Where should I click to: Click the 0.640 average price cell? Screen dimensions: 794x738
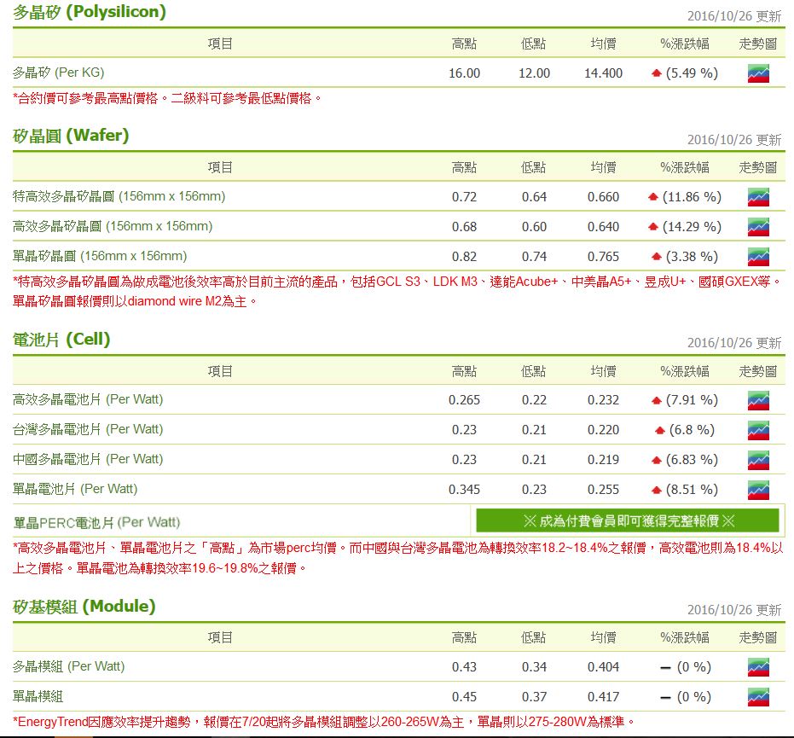(x=603, y=227)
